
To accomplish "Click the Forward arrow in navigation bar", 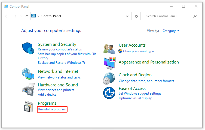I will [15, 16].
